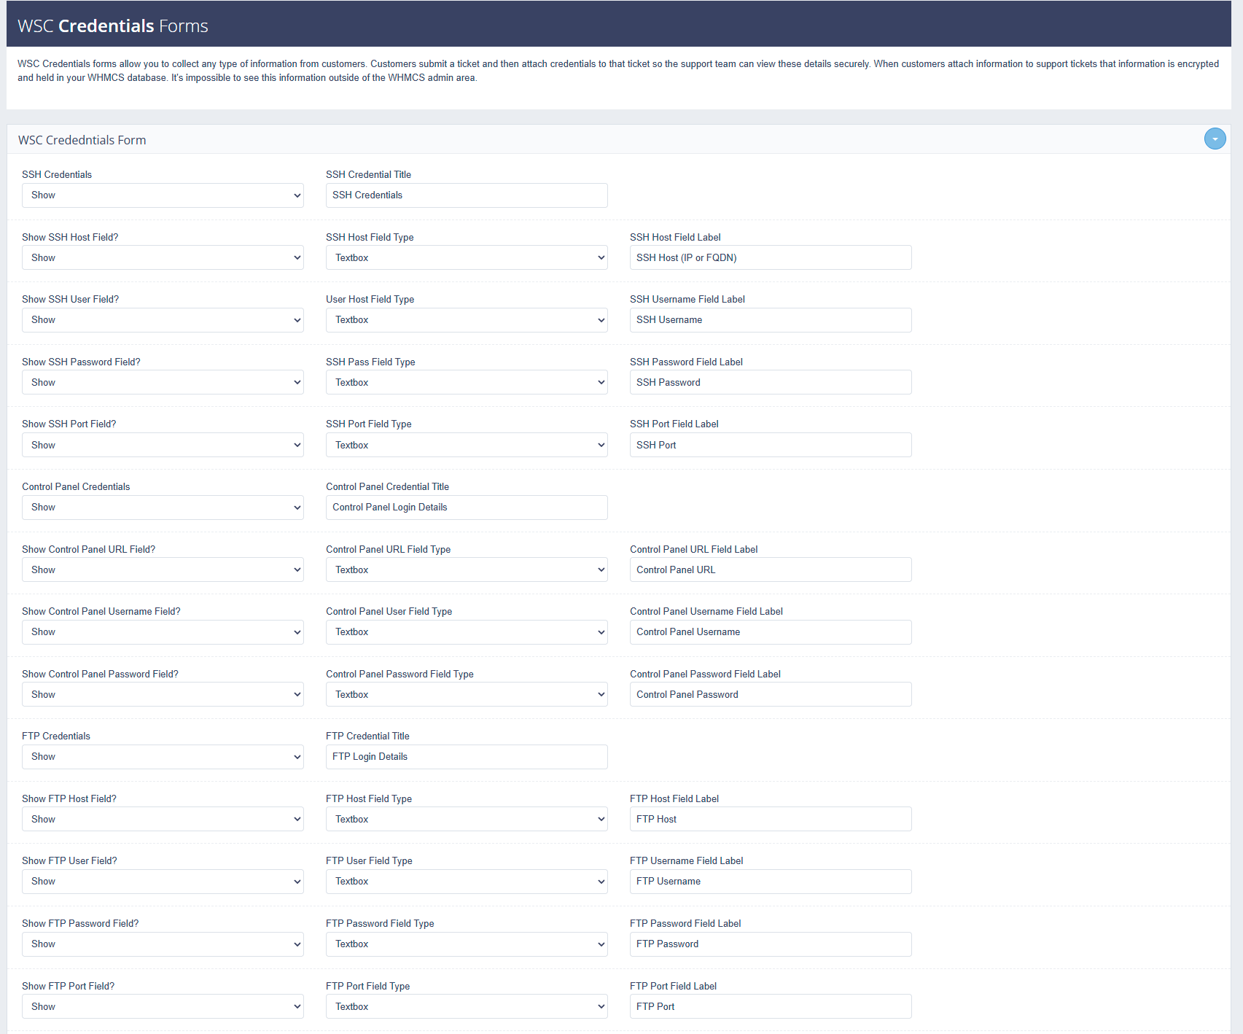1243x1034 pixels.
Task: Open Control Panel Credentials dropdown
Action: click(x=163, y=508)
